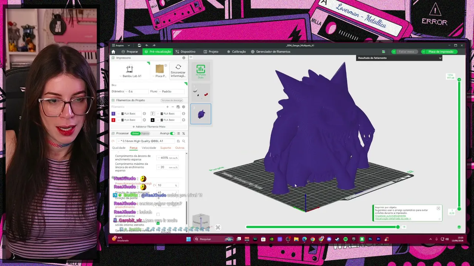Edit filament 2 PLA Basic settings icon
474x266 pixels.
click(x=184, y=114)
